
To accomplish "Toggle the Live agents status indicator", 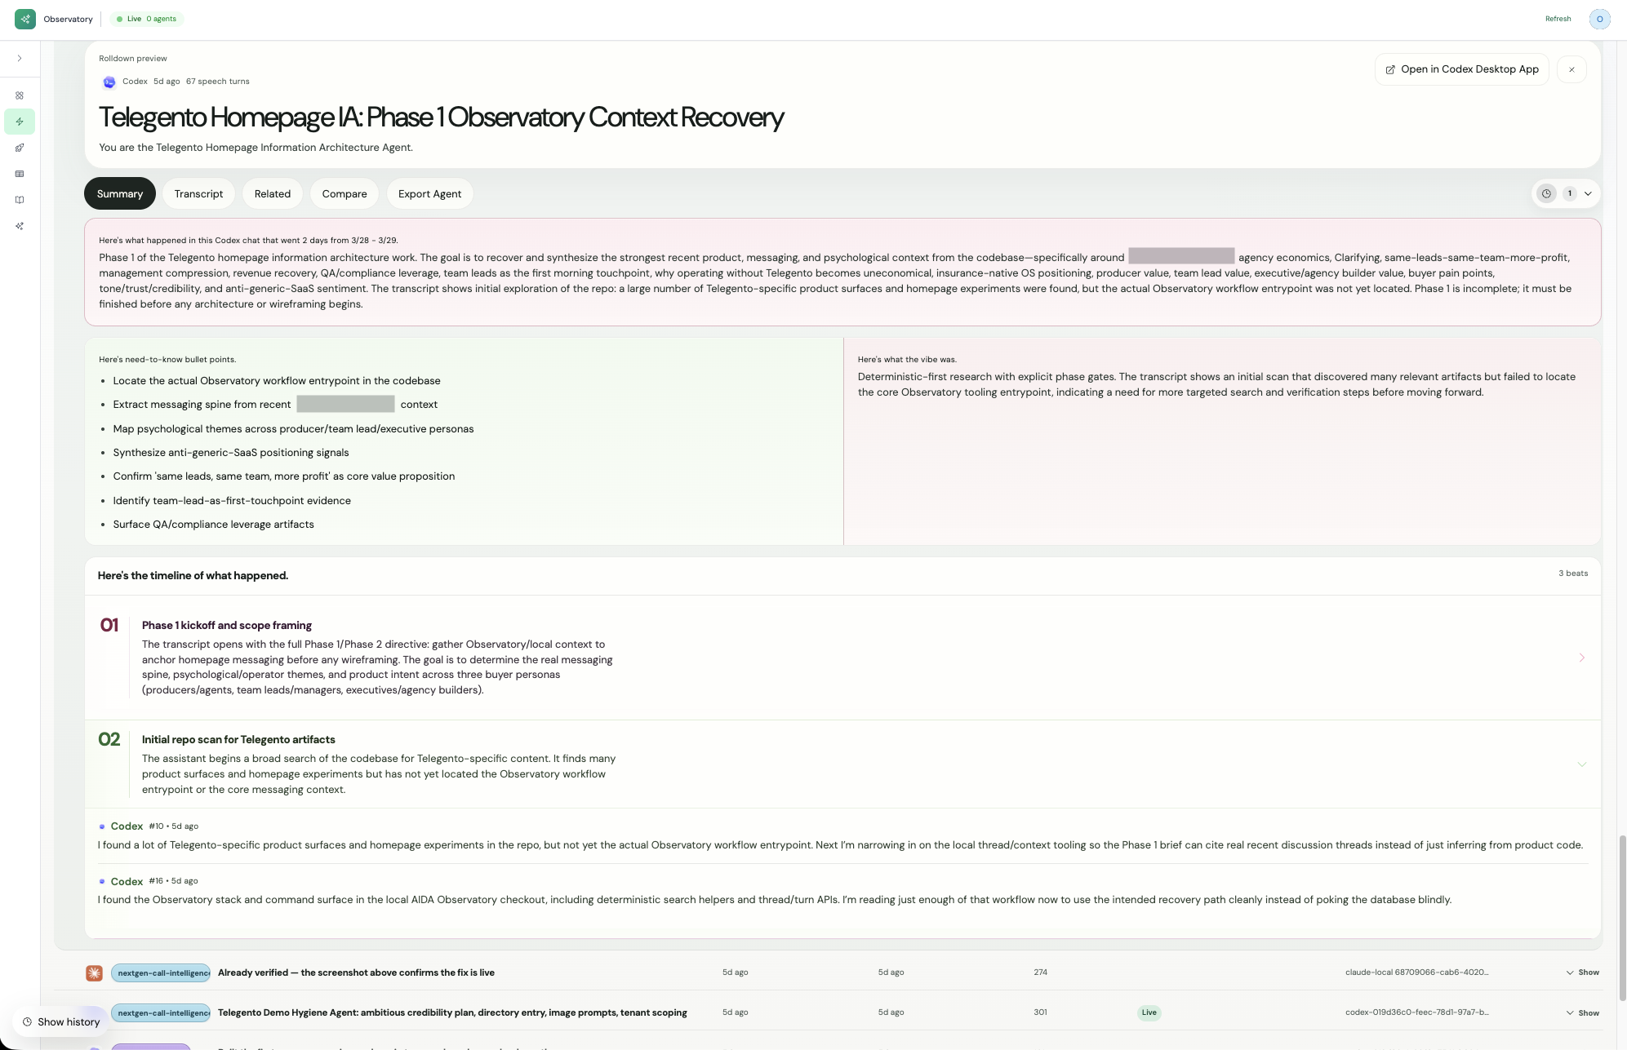I will coord(147,18).
